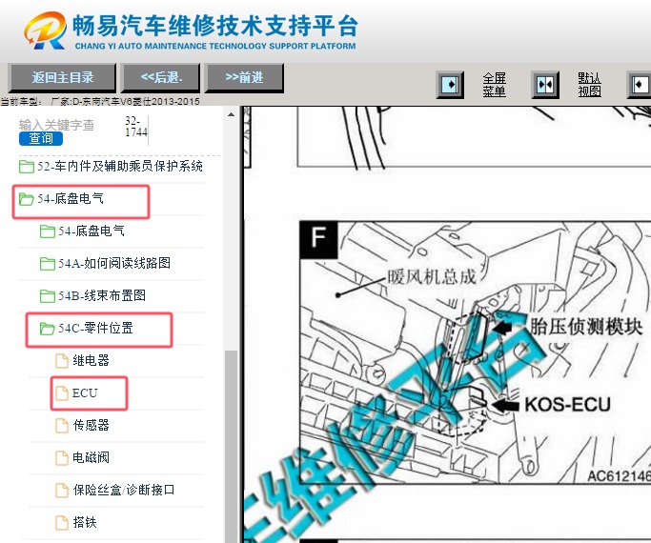651x543 pixels.
Task: Click the 返回主目录 button
Action: [x=62, y=77]
